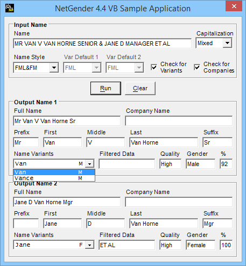Select the Vance variant in list
The height and width of the screenshot is (266, 246).
click(x=54, y=178)
